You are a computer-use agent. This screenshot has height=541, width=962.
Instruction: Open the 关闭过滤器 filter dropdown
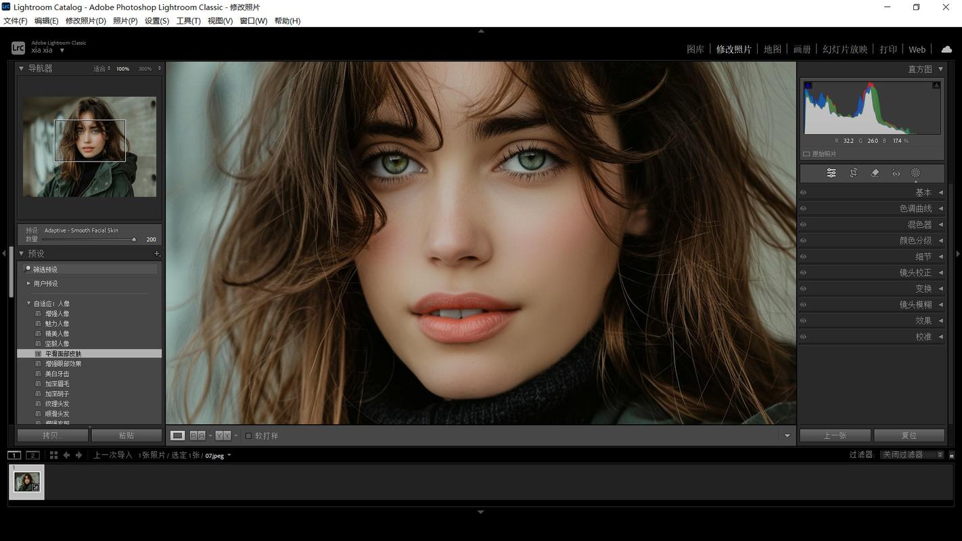point(913,455)
